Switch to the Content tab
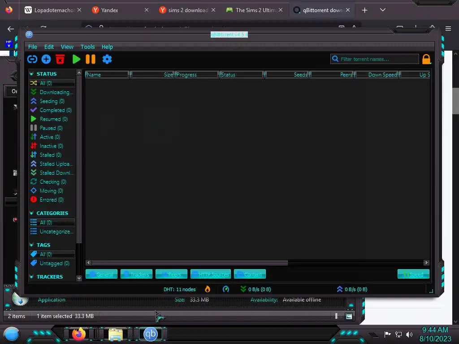 (x=250, y=274)
